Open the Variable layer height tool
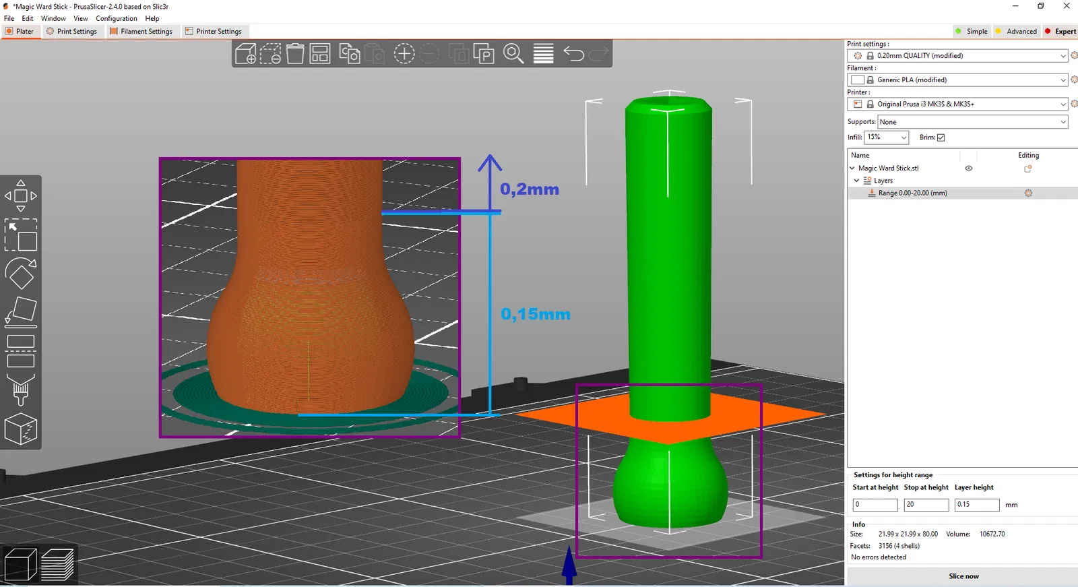1078x587 pixels. (x=543, y=54)
